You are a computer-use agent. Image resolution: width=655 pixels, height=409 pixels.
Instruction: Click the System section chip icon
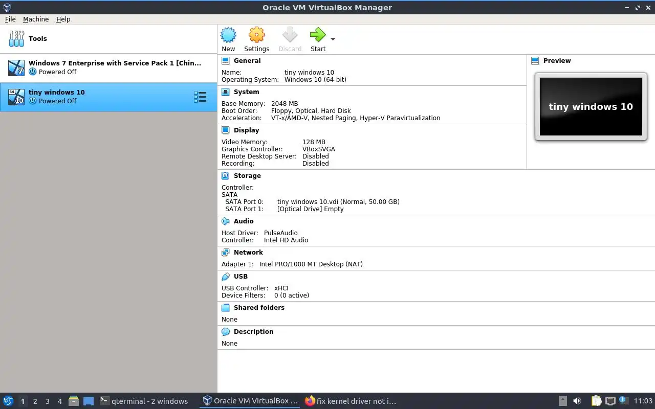[226, 92]
